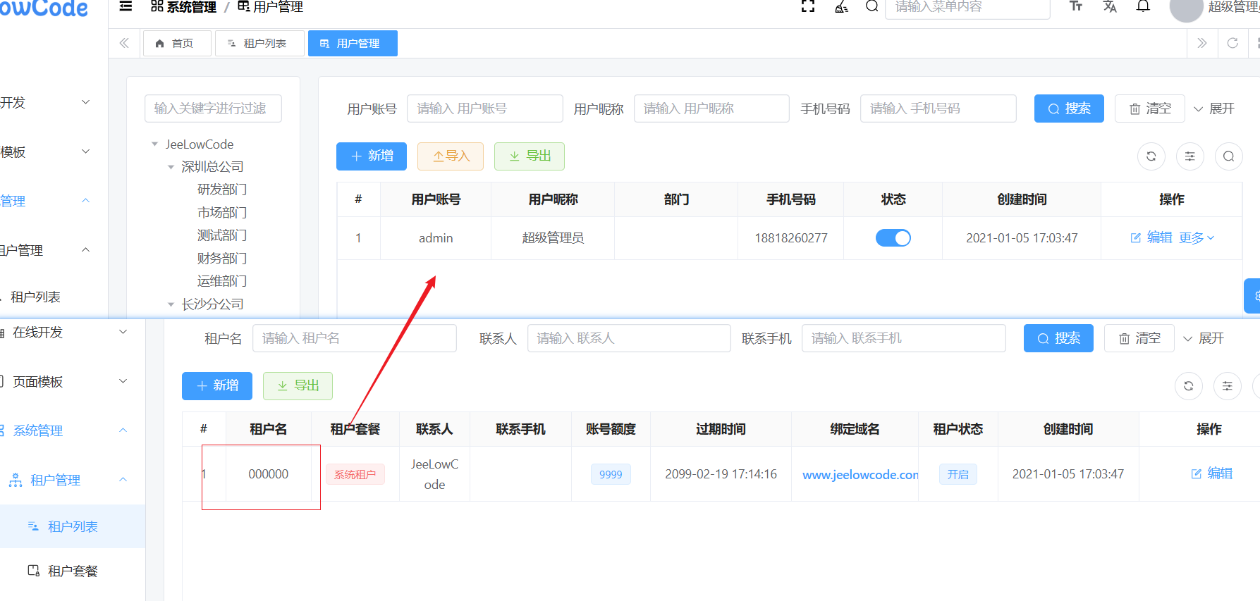The image size is (1260, 601).
Task: Open column settings for the user table
Action: click(x=1190, y=156)
